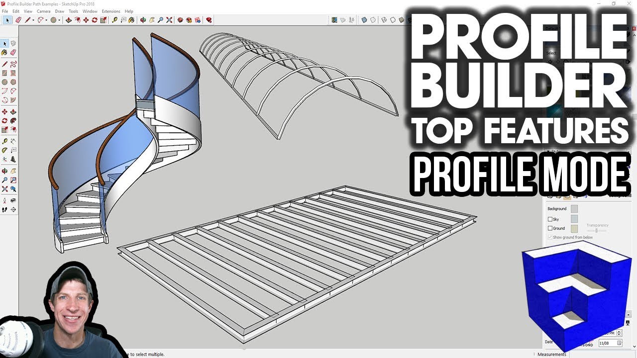Open the Arc tool dropdown arrow
This screenshot has width=637, height=358.
pyautogui.click(x=46, y=20)
